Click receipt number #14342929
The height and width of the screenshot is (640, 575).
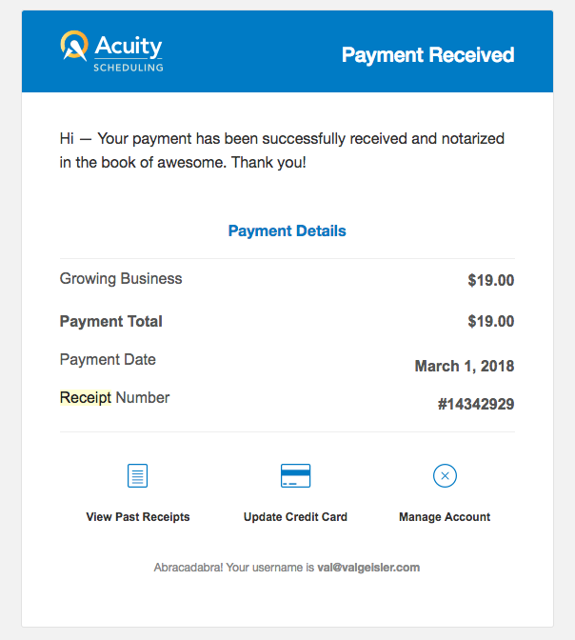(476, 404)
